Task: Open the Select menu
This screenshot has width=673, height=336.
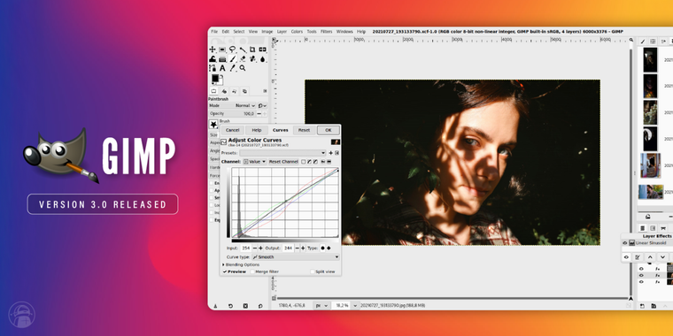Action: point(239,32)
